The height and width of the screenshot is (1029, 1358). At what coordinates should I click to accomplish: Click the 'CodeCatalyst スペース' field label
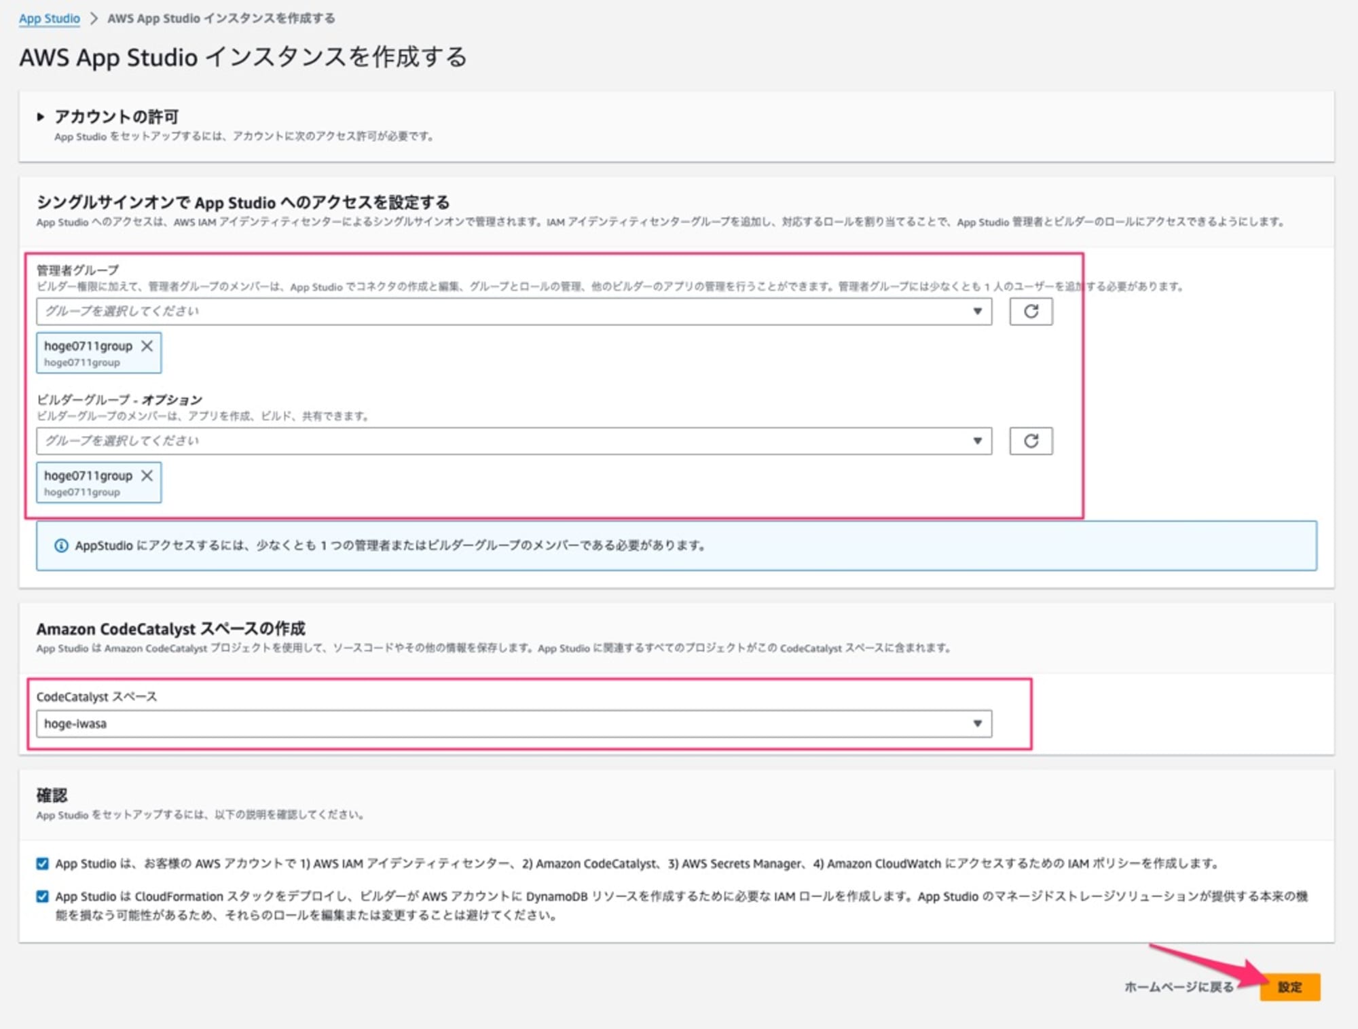(96, 696)
